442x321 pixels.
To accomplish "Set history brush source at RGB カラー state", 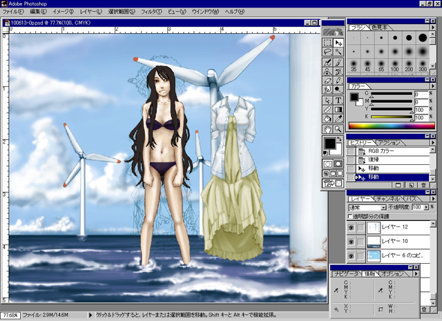I will click(351, 151).
